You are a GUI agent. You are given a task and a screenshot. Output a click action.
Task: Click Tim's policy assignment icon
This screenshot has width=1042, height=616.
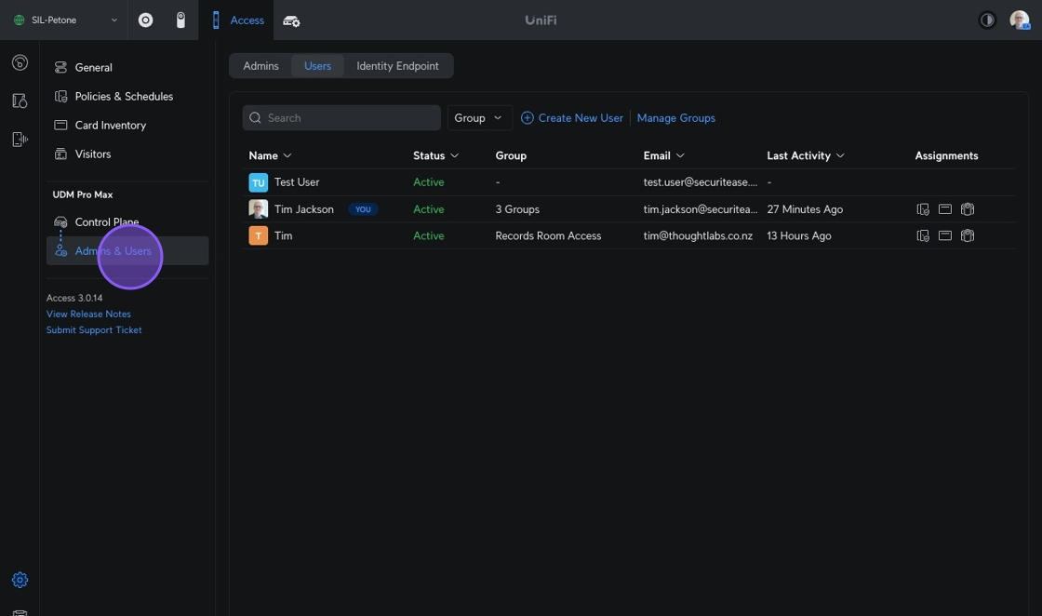coord(922,236)
